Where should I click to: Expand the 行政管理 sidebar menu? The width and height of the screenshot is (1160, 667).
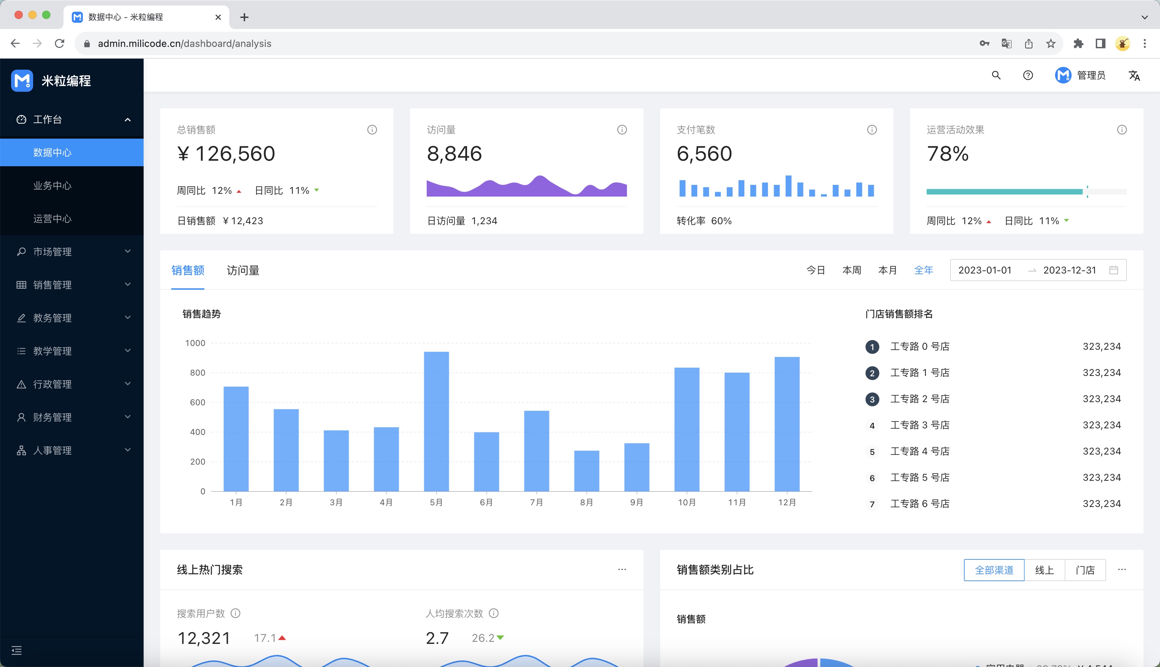(x=71, y=384)
